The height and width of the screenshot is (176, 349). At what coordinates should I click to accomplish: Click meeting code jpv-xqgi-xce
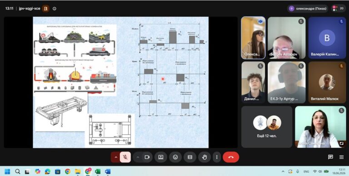coord(30,9)
